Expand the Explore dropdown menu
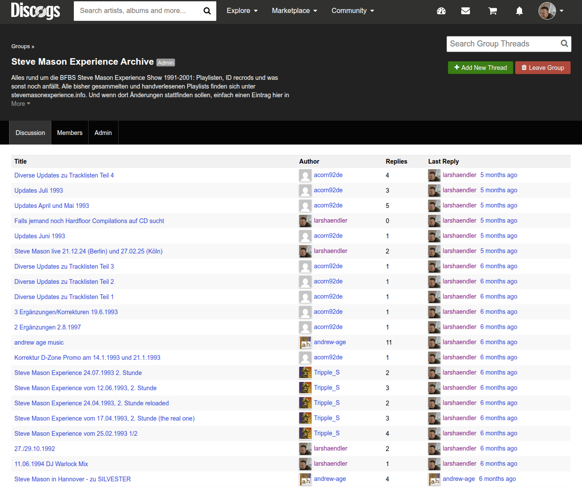 coord(242,11)
